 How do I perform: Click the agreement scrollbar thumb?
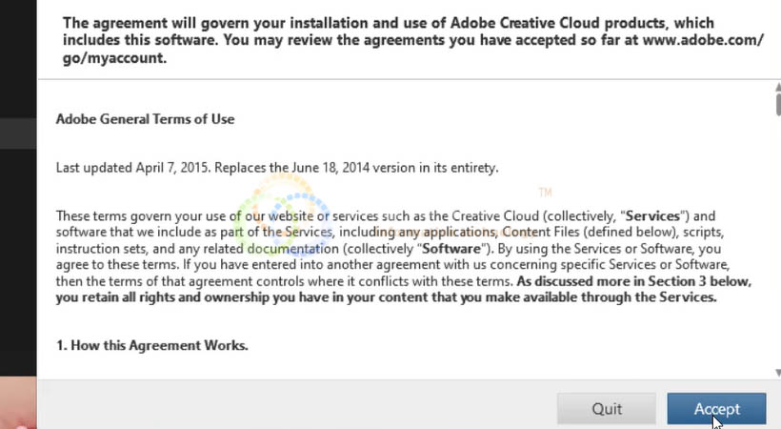pos(778,104)
